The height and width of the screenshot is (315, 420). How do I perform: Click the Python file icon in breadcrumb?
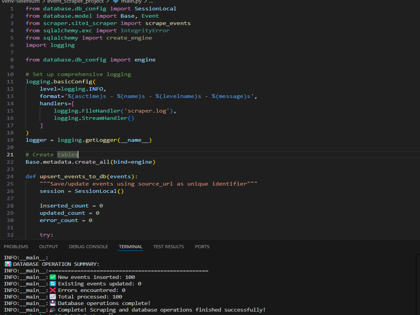116,2
